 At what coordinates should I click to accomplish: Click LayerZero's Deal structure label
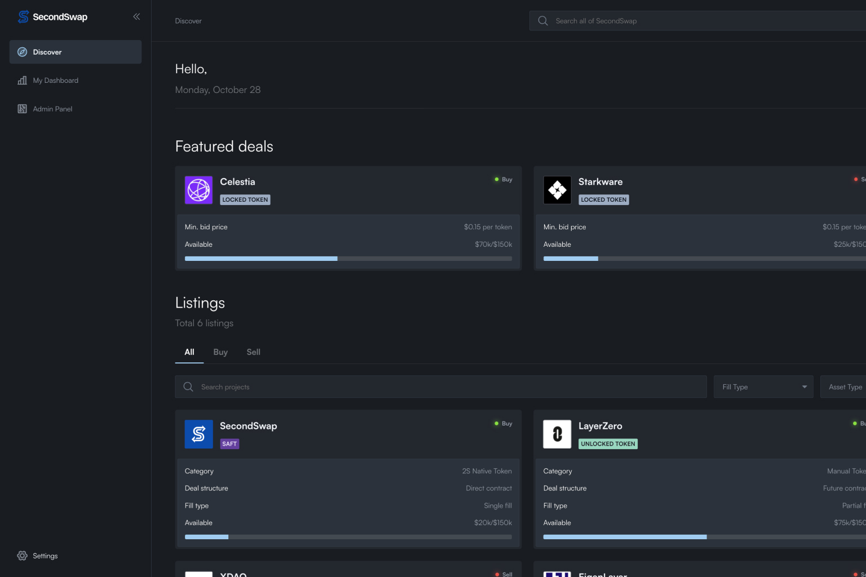565,489
